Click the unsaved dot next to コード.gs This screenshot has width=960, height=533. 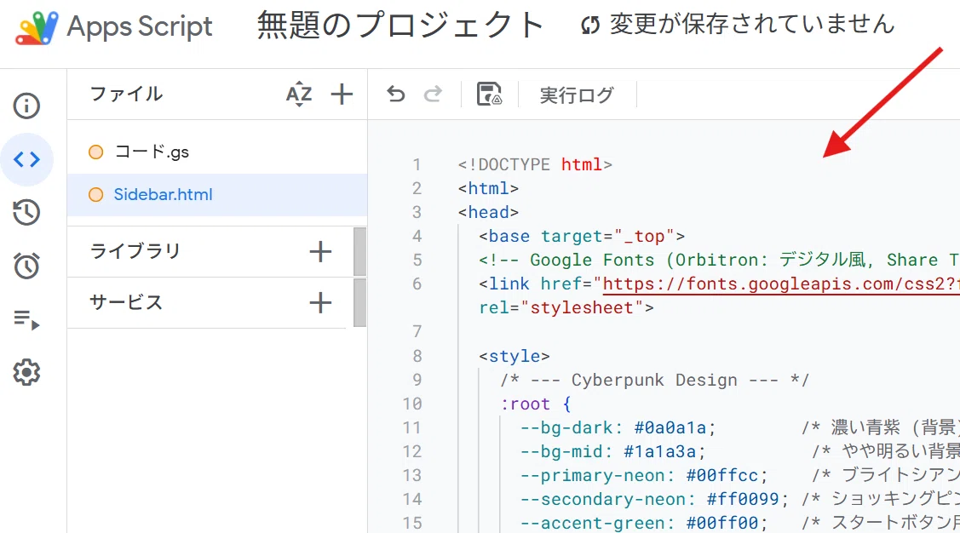pyautogui.click(x=96, y=152)
